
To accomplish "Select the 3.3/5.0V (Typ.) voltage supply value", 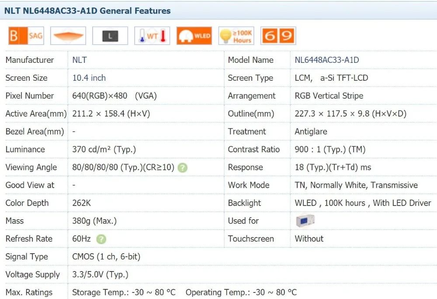I will [100, 275].
